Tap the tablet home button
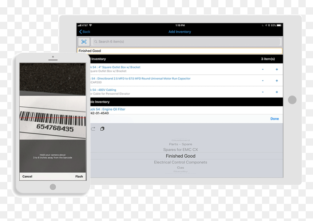The height and width of the screenshot is (221, 313). (x=292, y=100)
